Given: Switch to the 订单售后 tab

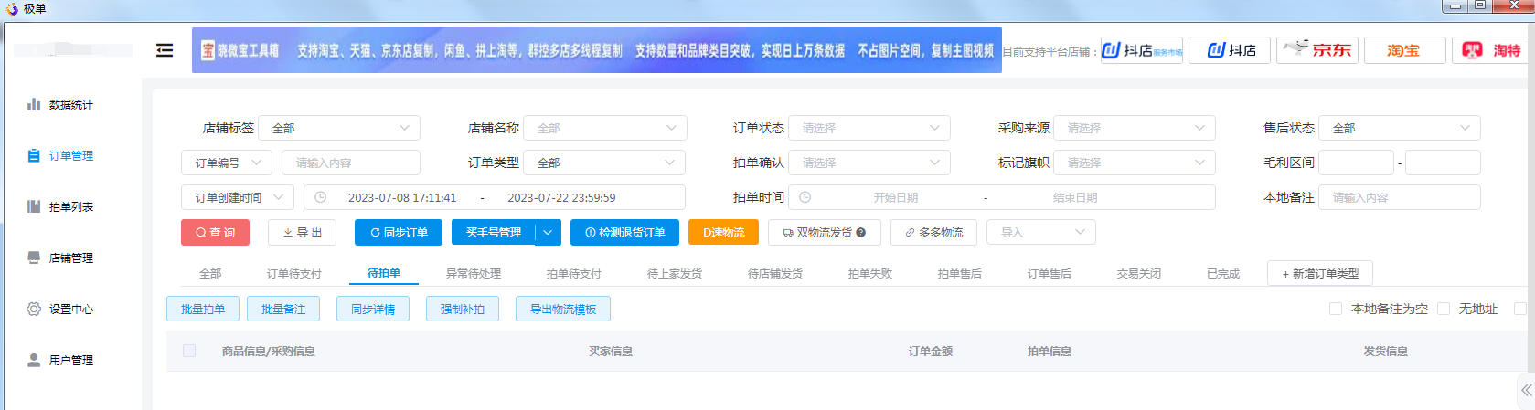Looking at the screenshot, I should 1050,274.
